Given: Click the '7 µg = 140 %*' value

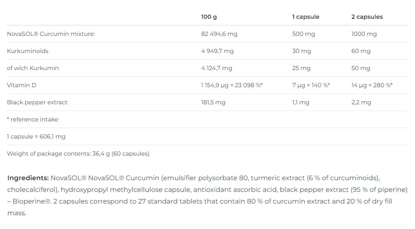Looking at the screenshot, I should pos(311,85).
